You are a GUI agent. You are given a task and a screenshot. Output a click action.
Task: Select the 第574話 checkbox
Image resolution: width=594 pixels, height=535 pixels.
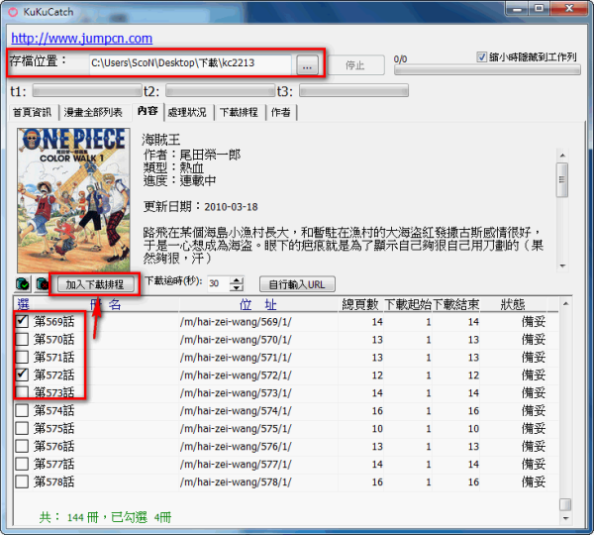(x=22, y=410)
